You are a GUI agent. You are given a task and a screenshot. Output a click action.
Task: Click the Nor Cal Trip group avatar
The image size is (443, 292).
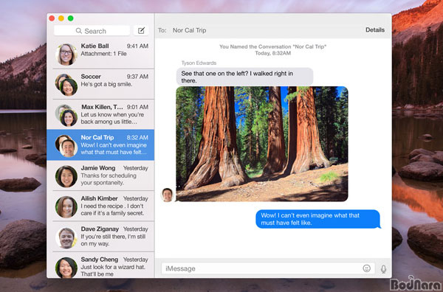click(x=66, y=146)
